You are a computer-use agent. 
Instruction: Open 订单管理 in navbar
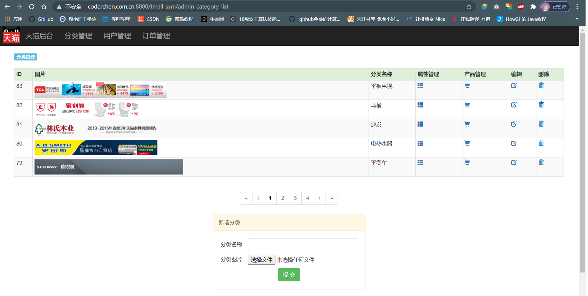[x=156, y=36]
